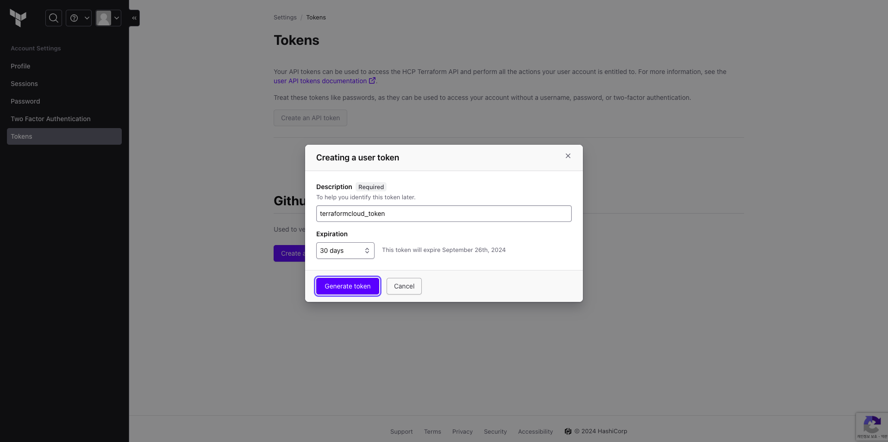
Task: Click the Terraform logo icon
Action: point(18,18)
